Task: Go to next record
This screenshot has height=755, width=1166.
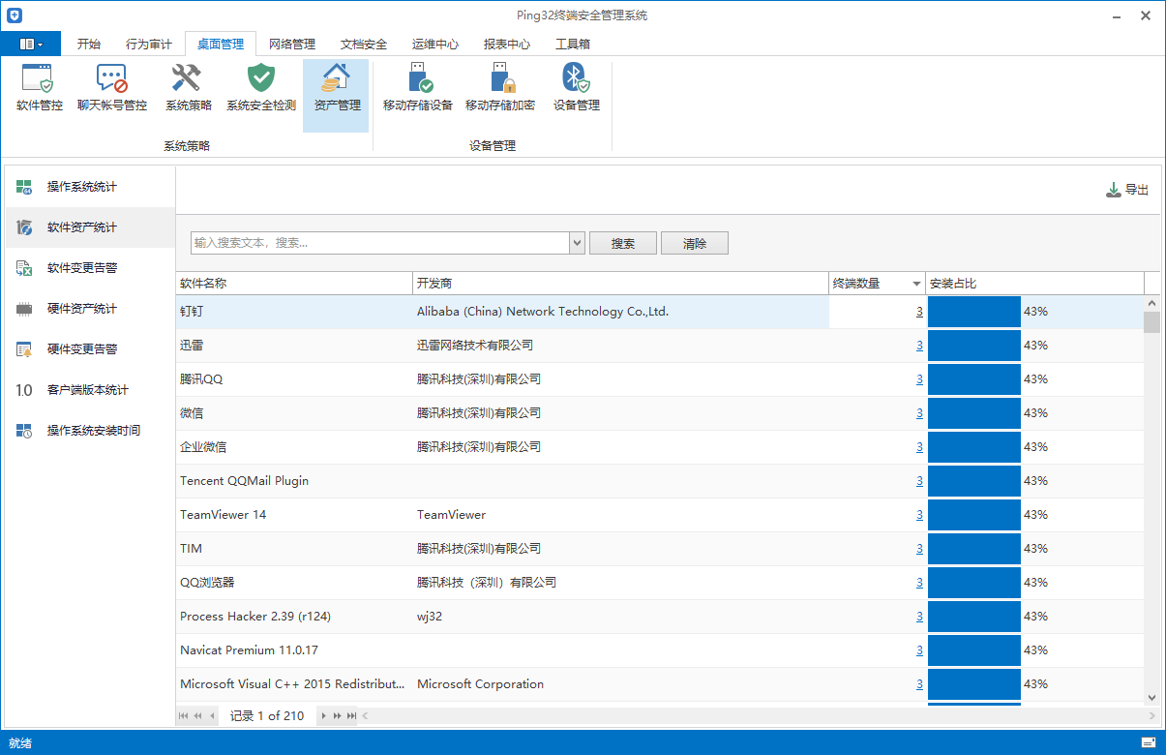Action: tap(323, 716)
